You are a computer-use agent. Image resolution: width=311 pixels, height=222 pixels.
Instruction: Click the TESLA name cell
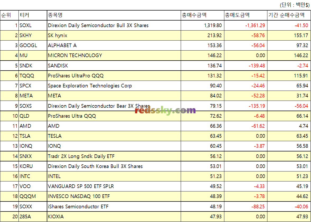114,136
